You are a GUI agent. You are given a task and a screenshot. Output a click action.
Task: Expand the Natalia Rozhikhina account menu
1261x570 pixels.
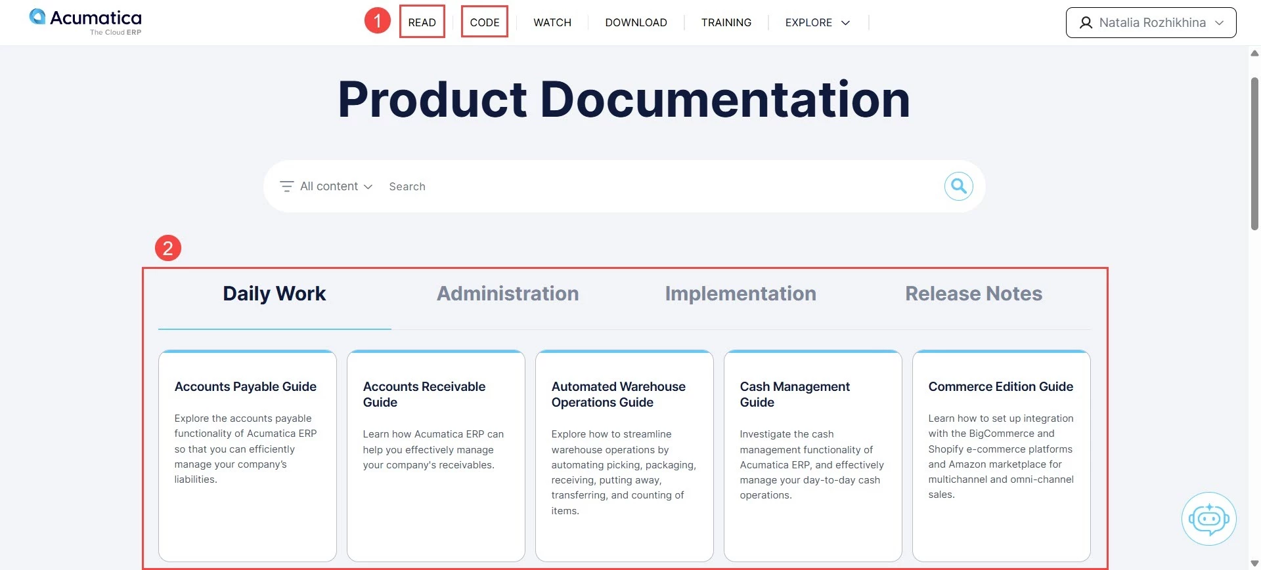click(x=1151, y=23)
